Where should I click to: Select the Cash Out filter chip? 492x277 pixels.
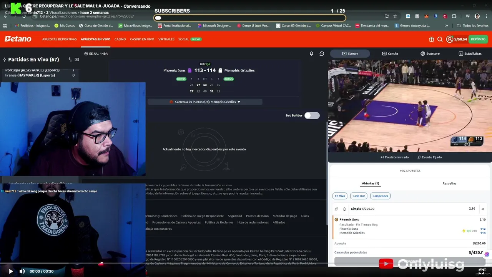(x=359, y=196)
